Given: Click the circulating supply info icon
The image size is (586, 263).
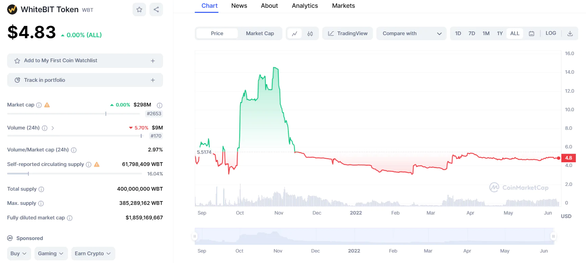Looking at the screenshot, I should (x=89, y=165).
